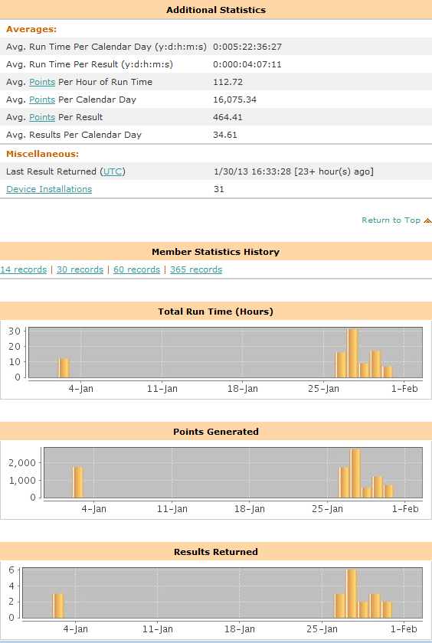Click early January bar in Points Generated chart
Viewport: 432px width, 643px height.
point(78,482)
